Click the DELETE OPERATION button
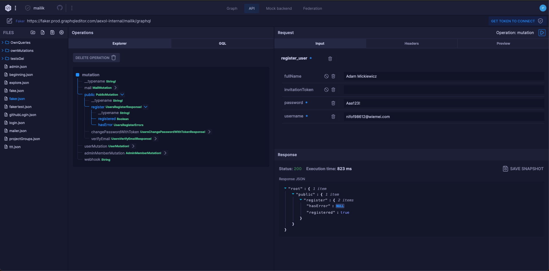This screenshot has width=549, height=271. tap(96, 58)
